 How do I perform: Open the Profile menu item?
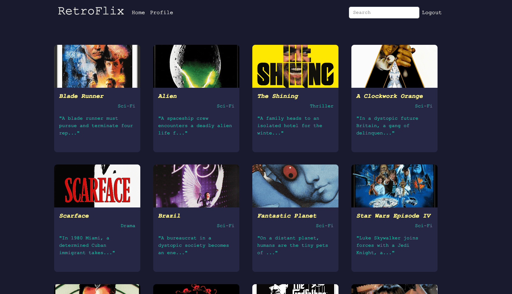162,13
